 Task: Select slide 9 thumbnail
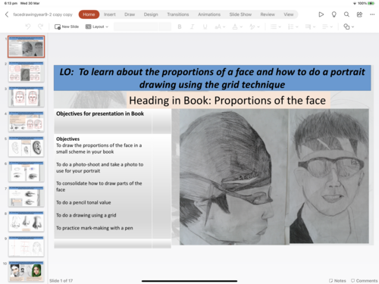pos(27,247)
